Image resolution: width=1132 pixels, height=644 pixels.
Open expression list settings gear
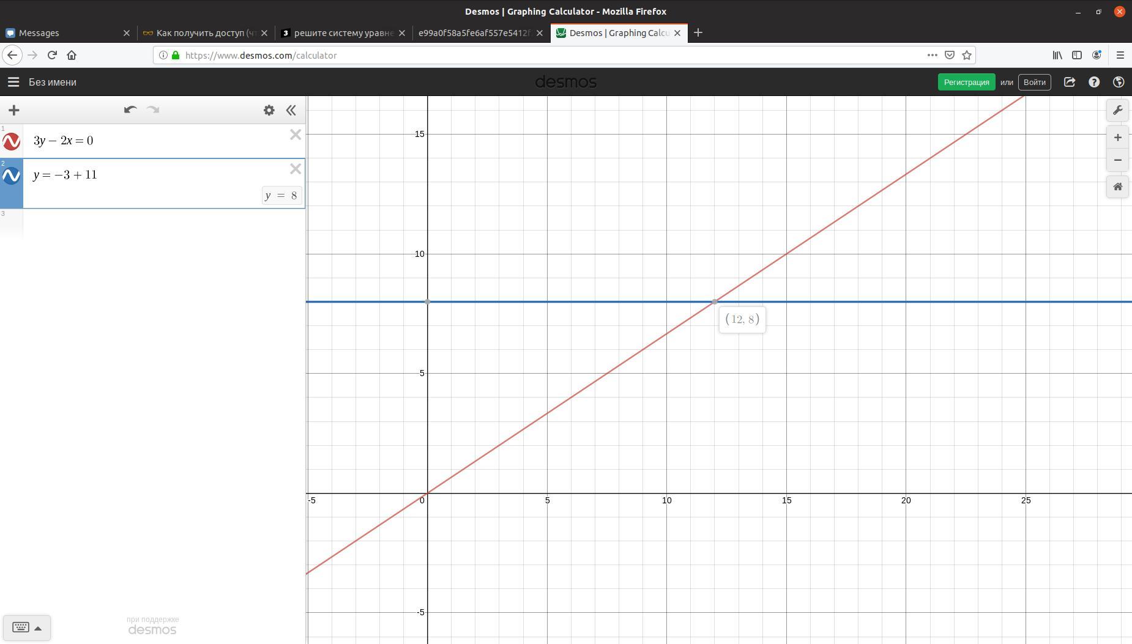tap(269, 110)
